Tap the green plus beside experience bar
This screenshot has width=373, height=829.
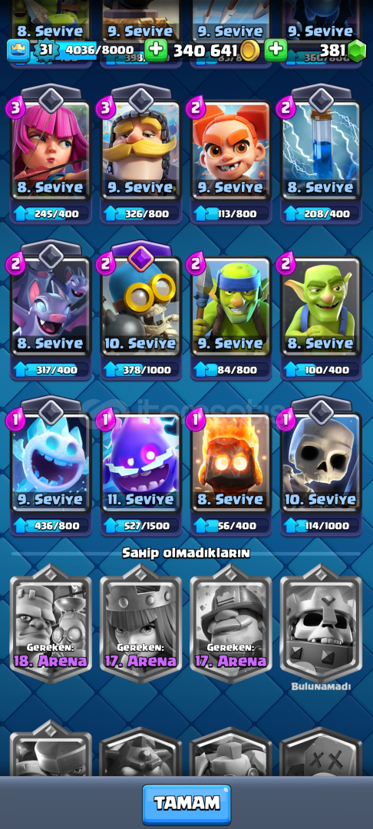click(x=156, y=50)
